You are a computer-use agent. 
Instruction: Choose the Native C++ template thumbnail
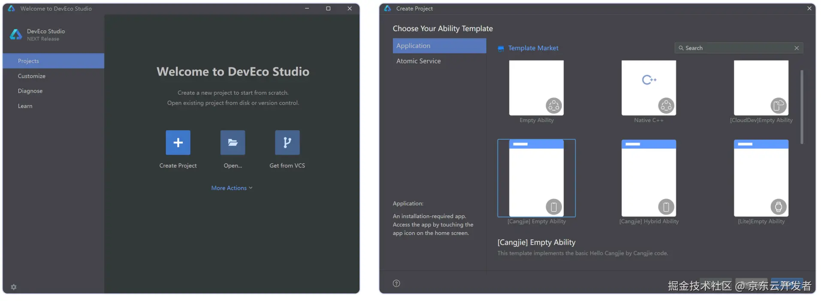click(x=649, y=88)
